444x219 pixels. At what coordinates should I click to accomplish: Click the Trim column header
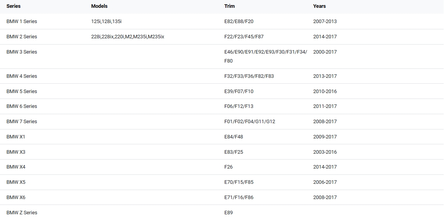coord(229,6)
